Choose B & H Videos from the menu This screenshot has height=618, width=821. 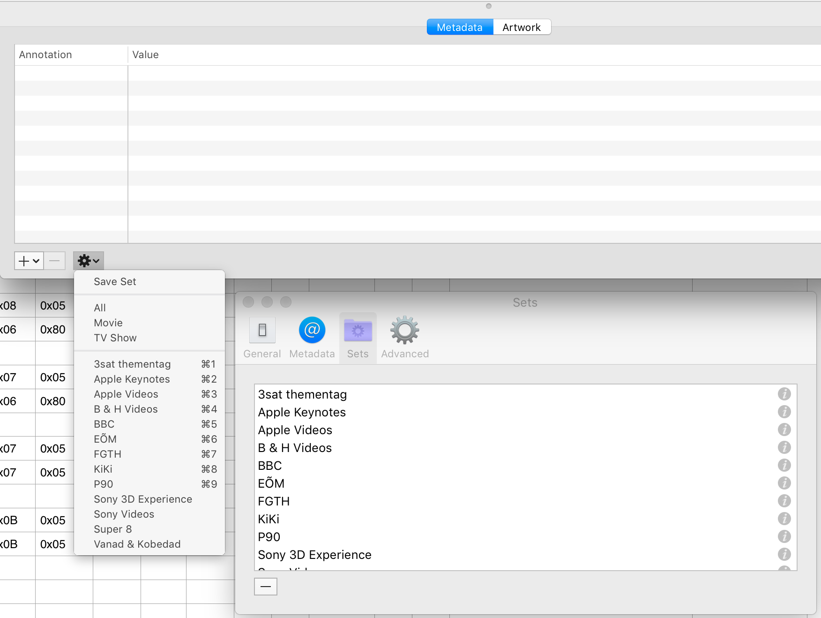pyautogui.click(x=149, y=409)
